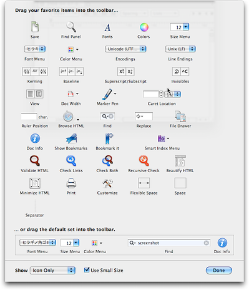
Task: Click the Bookmark it icon
Action: coord(109,138)
